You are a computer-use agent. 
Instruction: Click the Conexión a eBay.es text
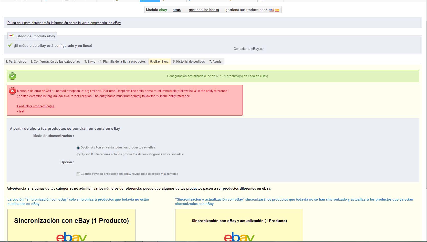(248, 49)
